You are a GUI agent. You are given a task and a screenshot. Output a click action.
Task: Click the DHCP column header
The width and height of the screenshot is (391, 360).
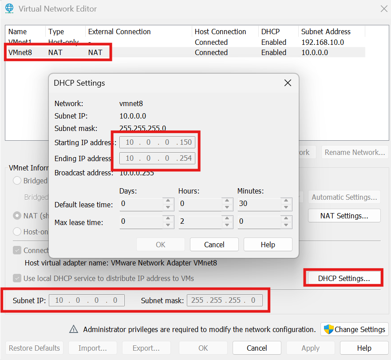pos(278,32)
